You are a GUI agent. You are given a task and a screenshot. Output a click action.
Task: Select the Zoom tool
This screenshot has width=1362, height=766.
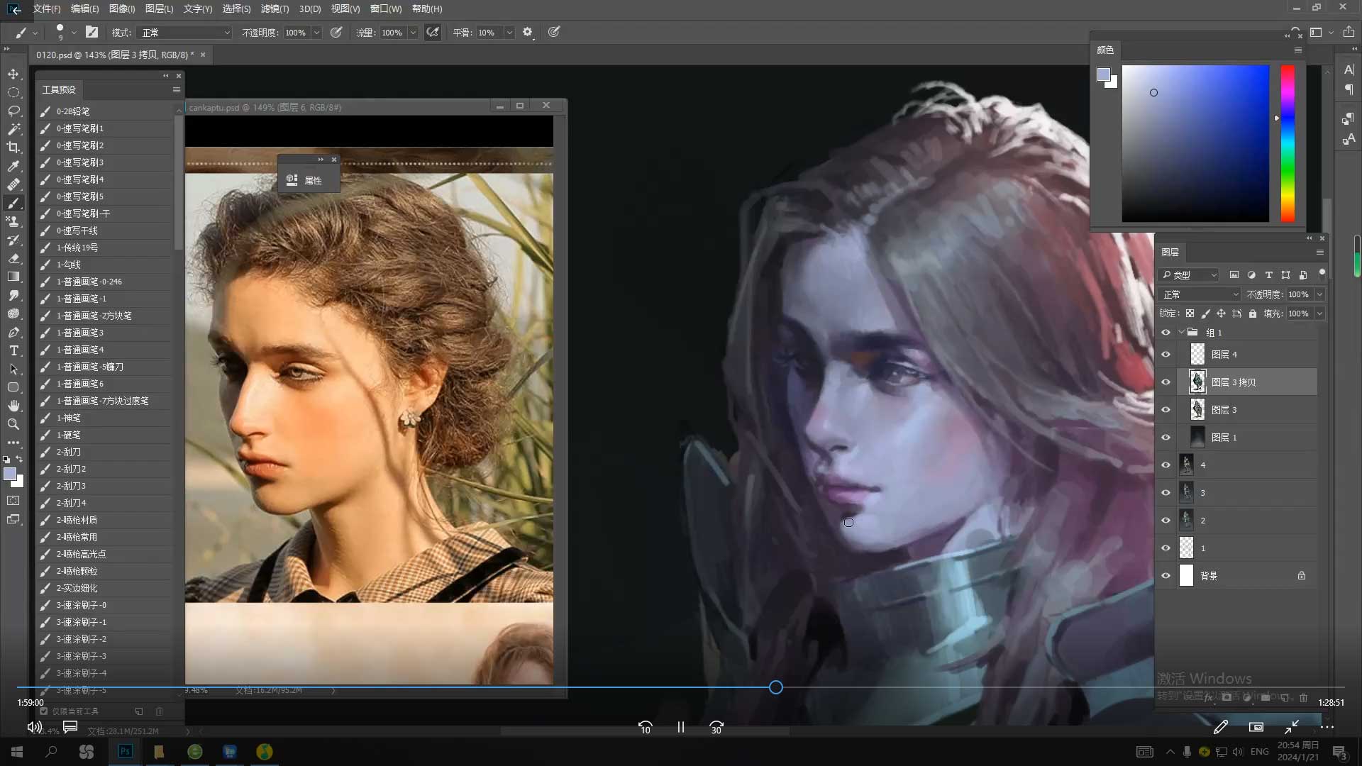click(13, 424)
